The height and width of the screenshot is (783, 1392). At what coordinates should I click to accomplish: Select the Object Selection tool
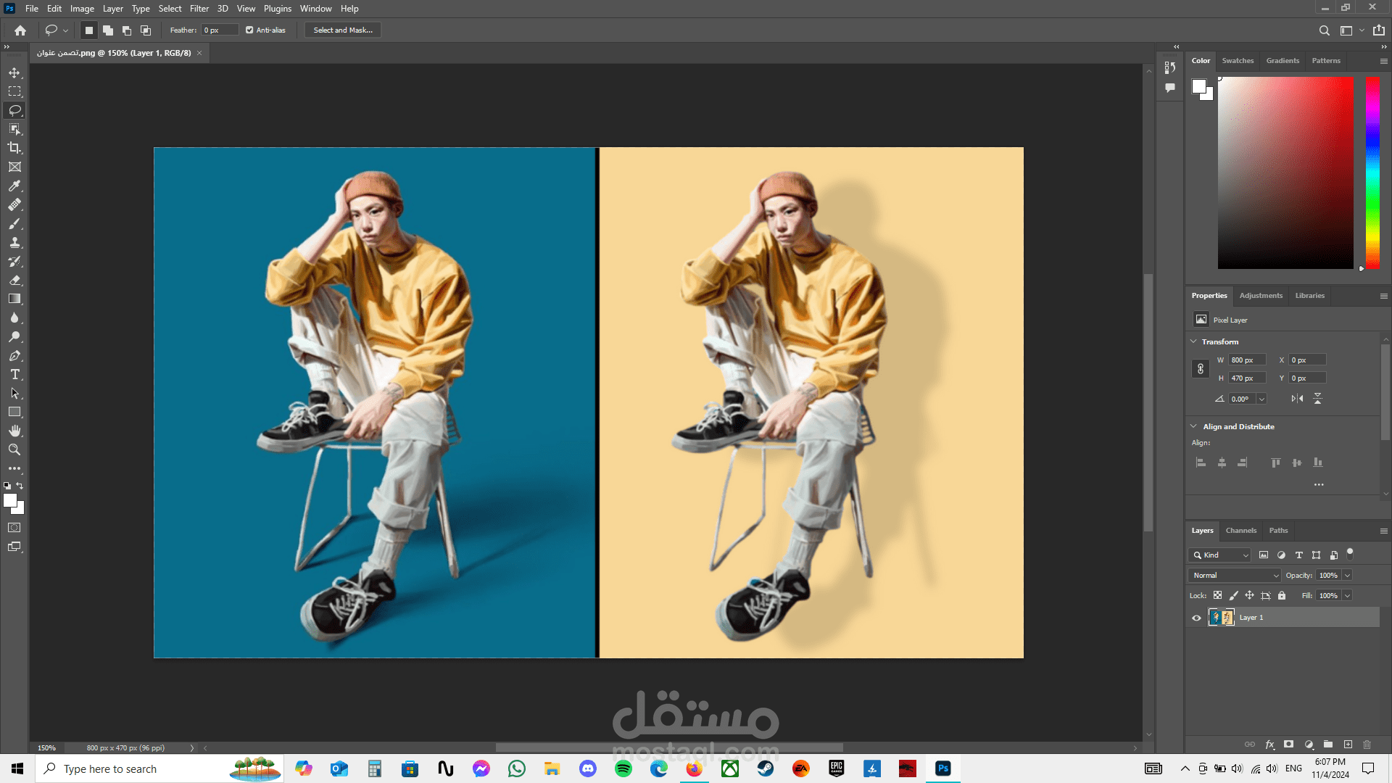[14, 129]
